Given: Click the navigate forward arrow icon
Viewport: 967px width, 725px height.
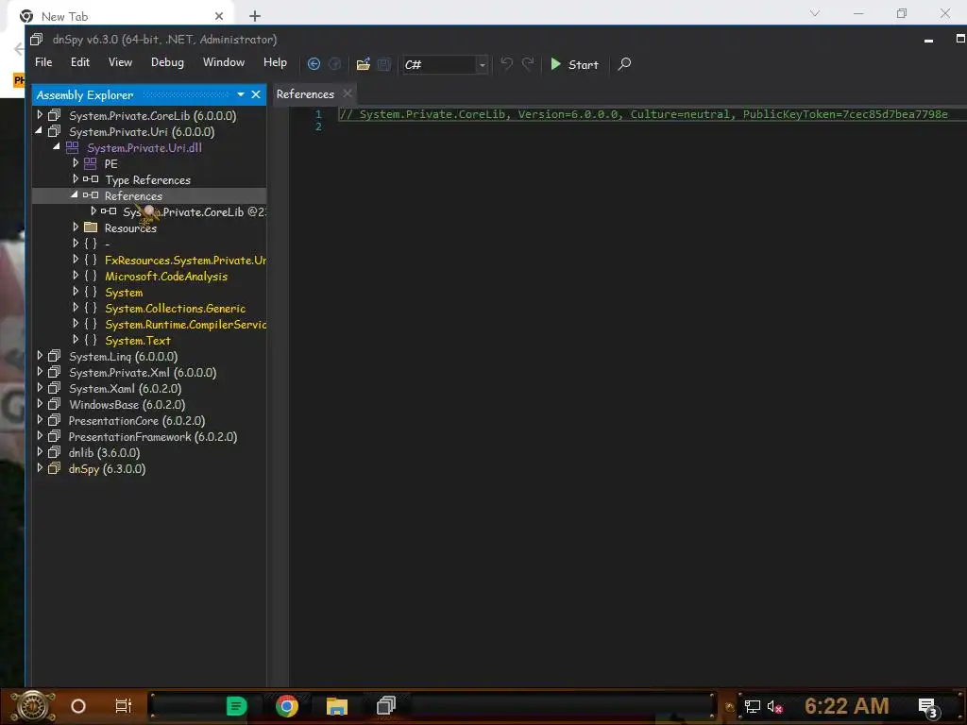Looking at the screenshot, I should (335, 64).
